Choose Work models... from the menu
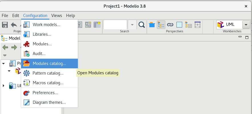The width and height of the screenshot is (252, 114). pyautogui.click(x=50, y=25)
